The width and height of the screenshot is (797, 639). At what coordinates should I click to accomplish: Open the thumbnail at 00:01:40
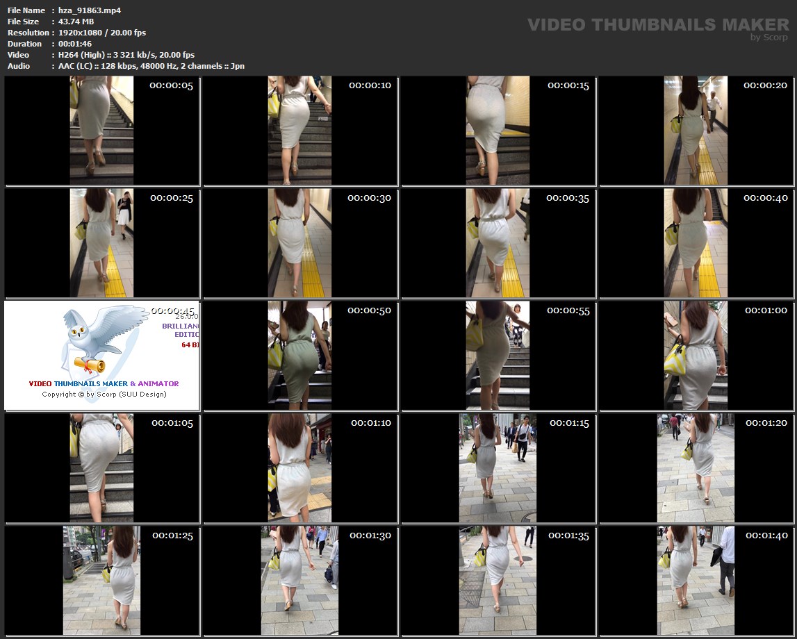point(696,581)
